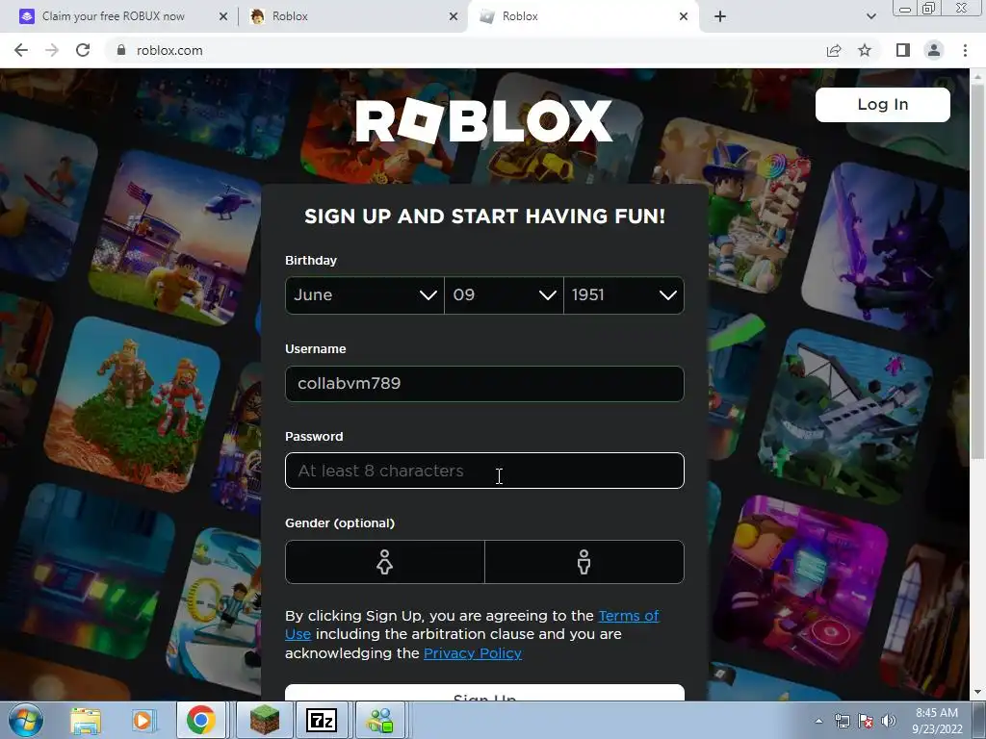The image size is (986, 739).
Task: Click the airplane crash game thumbnail
Action: [x=845, y=416]
